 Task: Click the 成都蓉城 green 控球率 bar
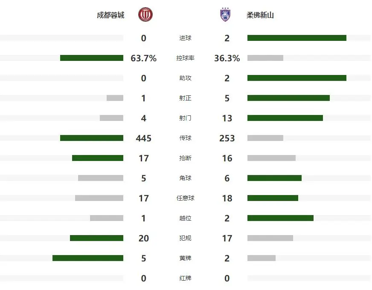(92, 58)
